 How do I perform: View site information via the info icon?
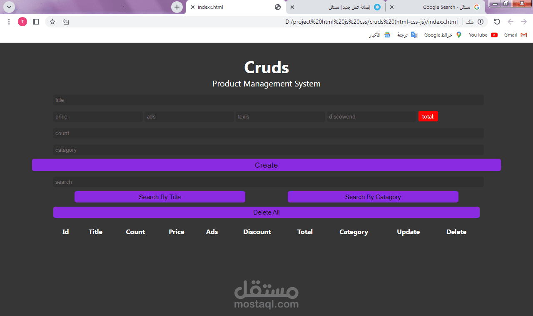pyautogui.click(x=481, y=22)
